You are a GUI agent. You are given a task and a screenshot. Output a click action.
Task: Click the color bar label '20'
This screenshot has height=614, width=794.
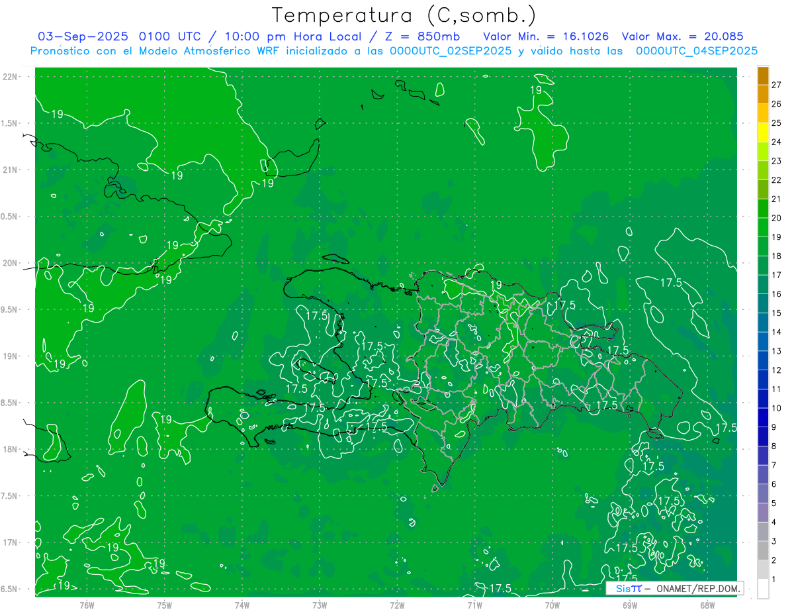point(776,218)
